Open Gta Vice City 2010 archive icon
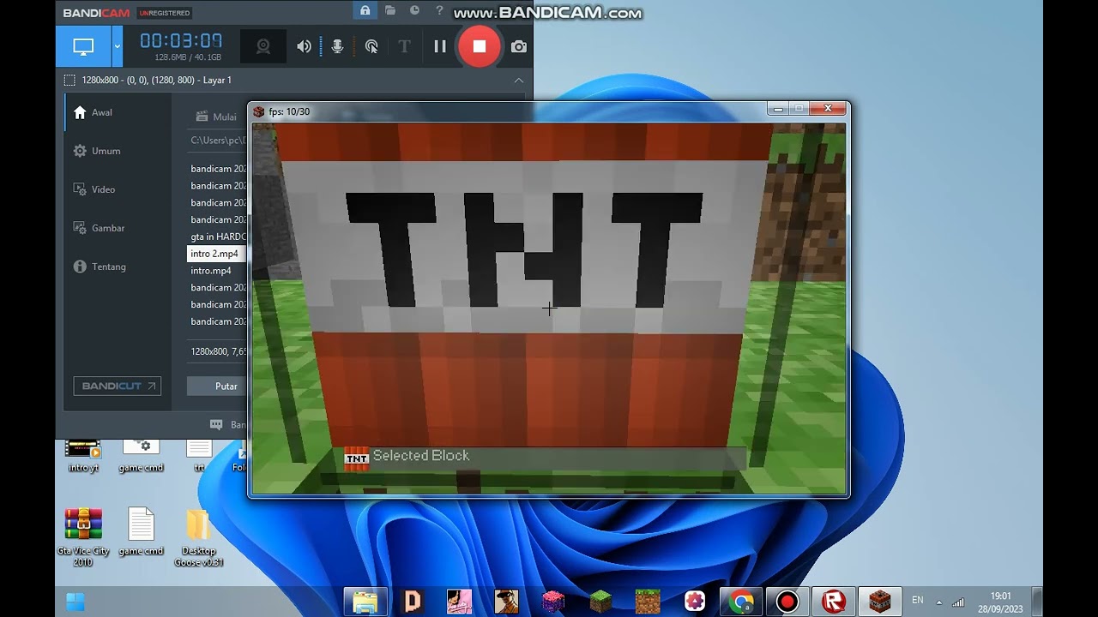The height and width of the screenshot is (617, 1098). click(83, 536)
